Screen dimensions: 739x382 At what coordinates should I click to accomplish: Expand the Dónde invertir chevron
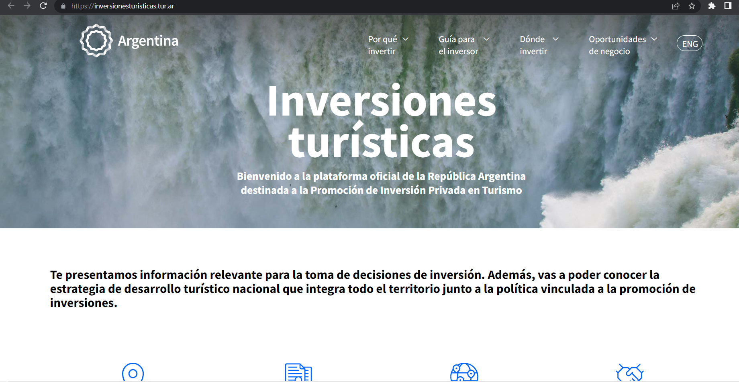click(x=556, y=39)
